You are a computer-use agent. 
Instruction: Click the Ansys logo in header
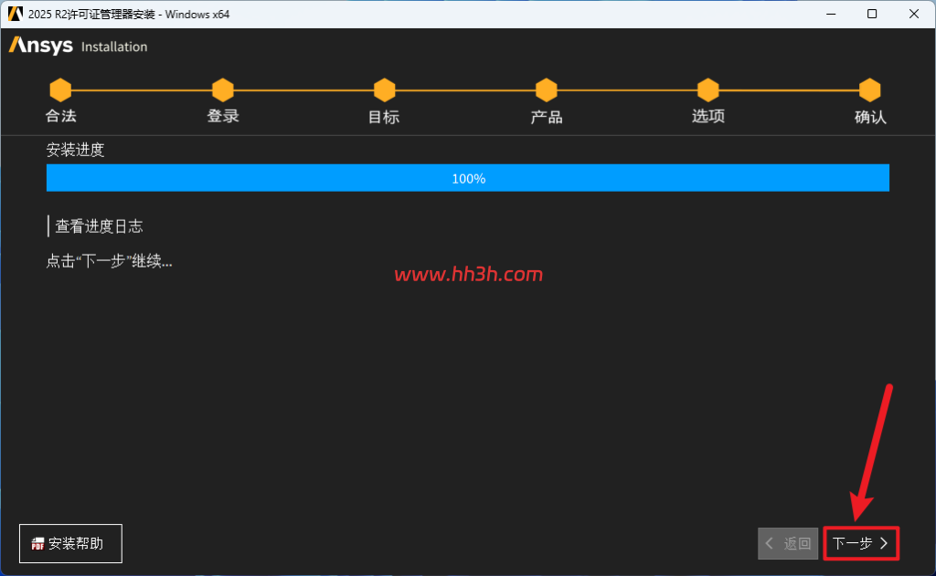40,46
